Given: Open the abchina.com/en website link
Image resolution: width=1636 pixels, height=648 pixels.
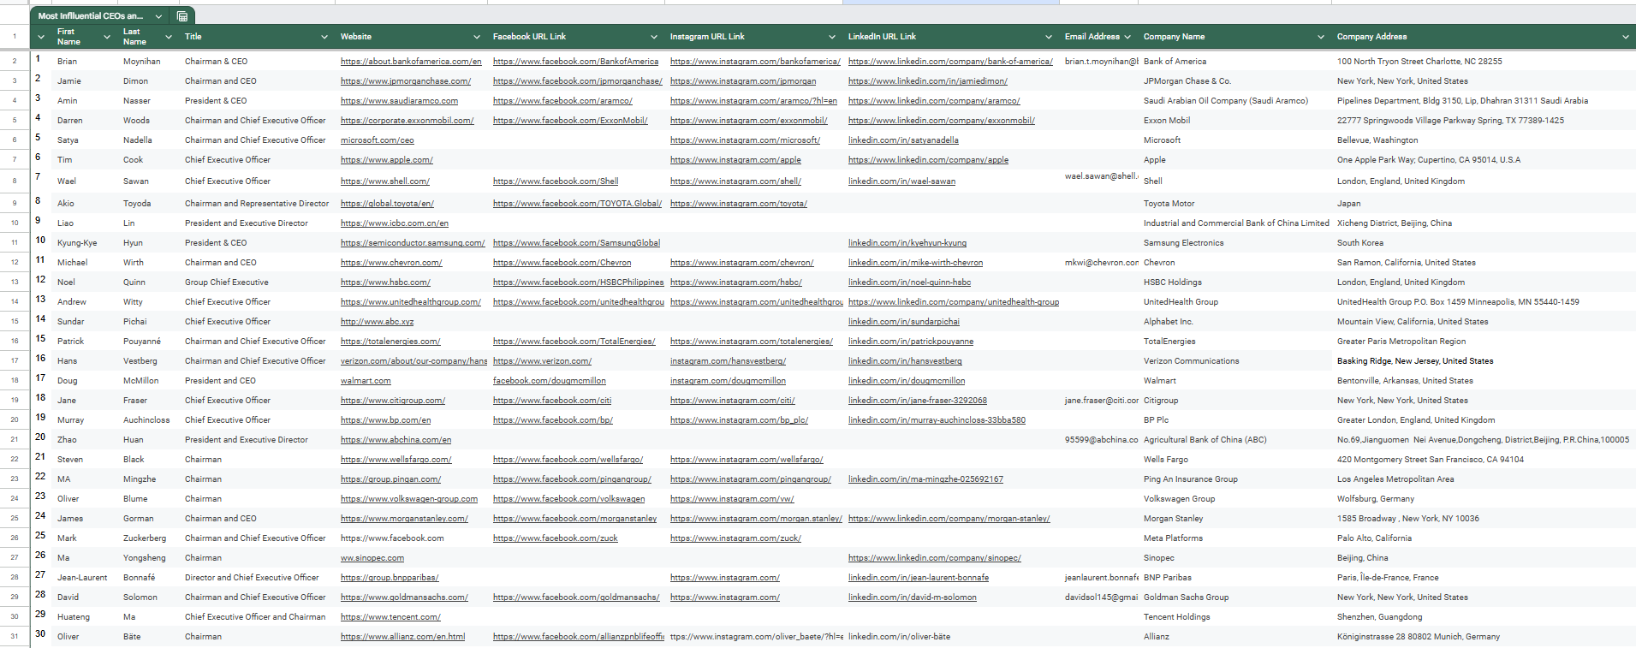Looking at the screenshot, I should (x=396, y=440).
